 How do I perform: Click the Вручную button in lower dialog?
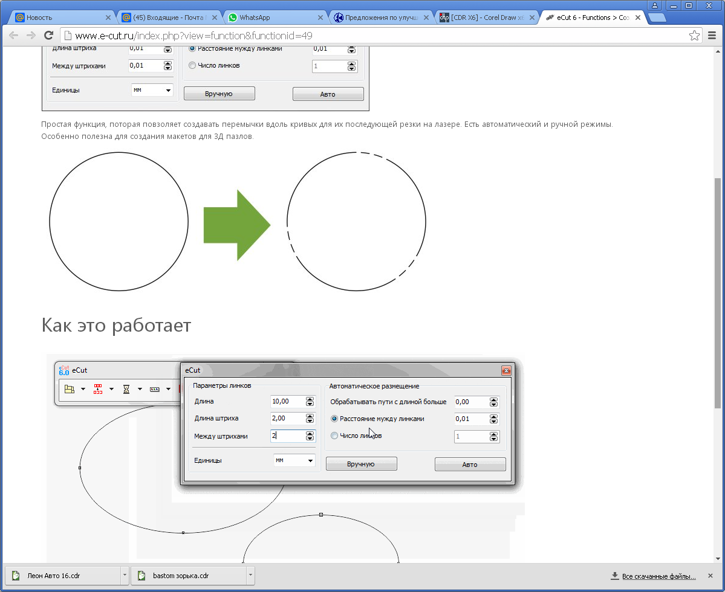(x=361, y=463)
